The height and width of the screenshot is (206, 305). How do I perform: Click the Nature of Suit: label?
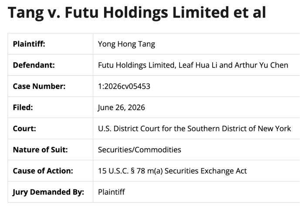pyautogui.click(x=40, y=150)
